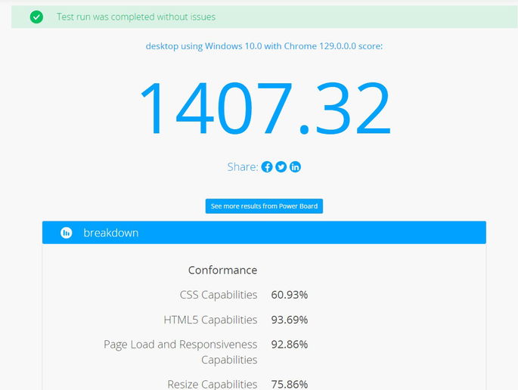
Task: Click the 92.86% page load value
Action: point(289,345)
